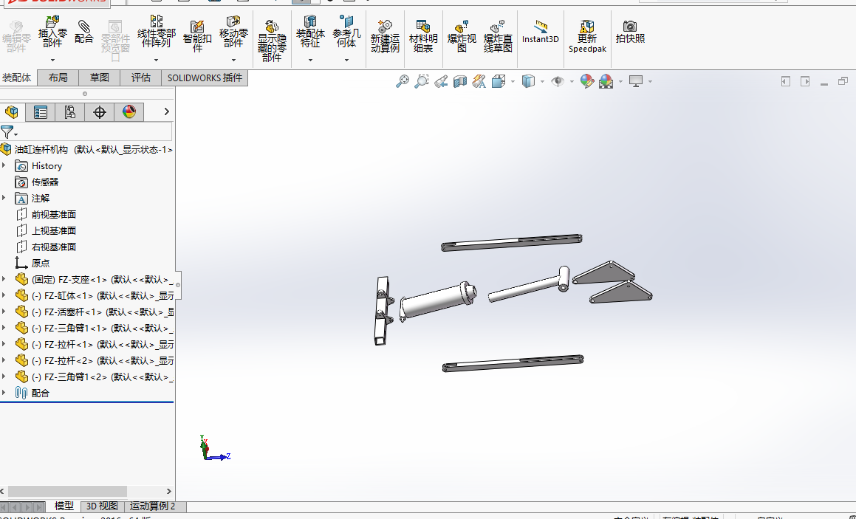Click Explode Line Sketch (爆炸直线草图)

coord(498,36)
